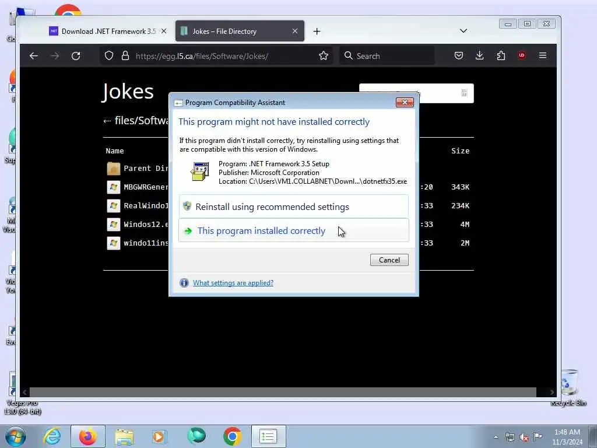Open a new tab with plus button
The height and width of the screenshot is (448, 597).
[317, 32]
